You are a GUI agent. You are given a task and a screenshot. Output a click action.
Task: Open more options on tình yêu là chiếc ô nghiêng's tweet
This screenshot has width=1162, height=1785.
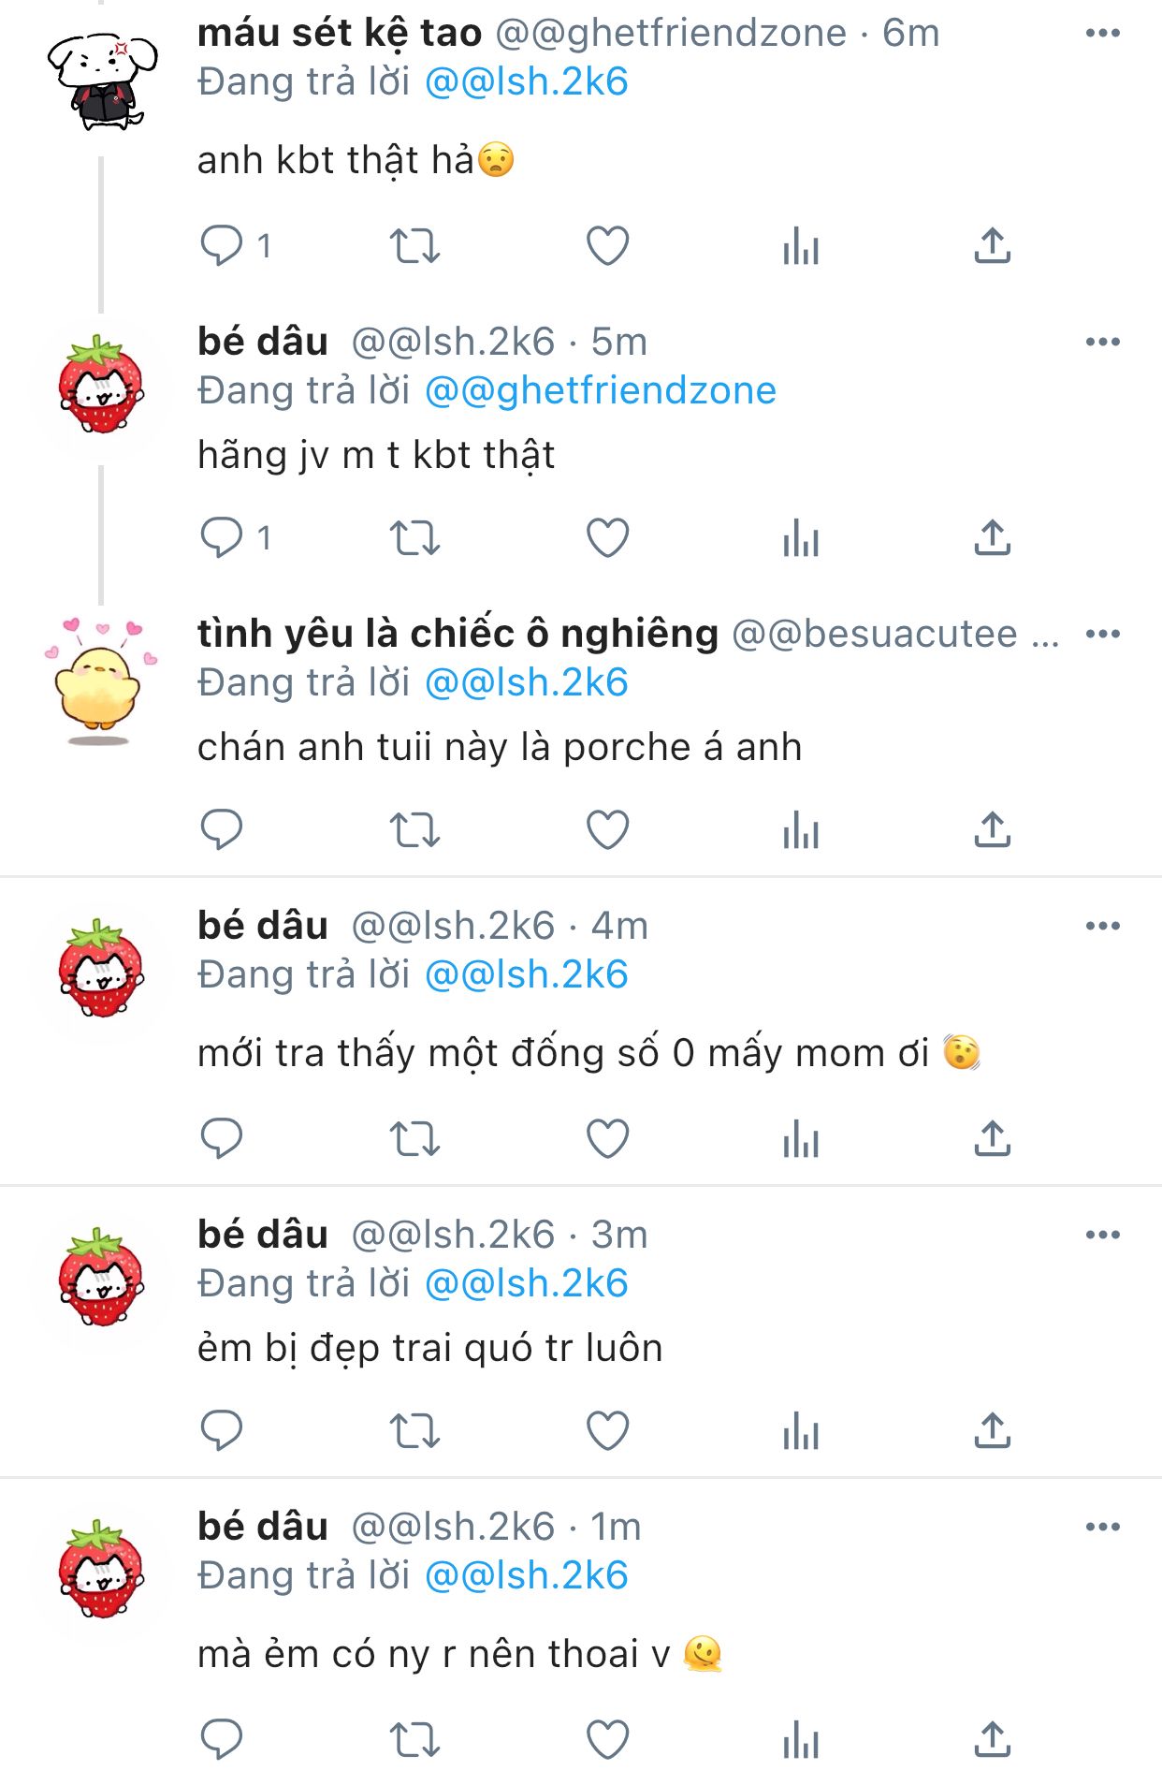tap(1103, 634)
